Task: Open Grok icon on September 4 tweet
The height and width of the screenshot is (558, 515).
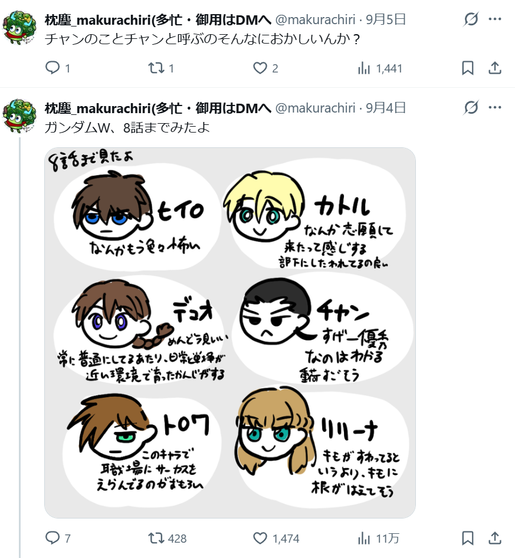Action: point(471,107)
